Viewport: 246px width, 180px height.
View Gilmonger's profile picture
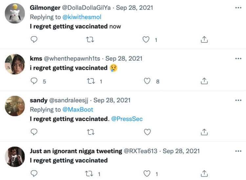tap(15, 13)
